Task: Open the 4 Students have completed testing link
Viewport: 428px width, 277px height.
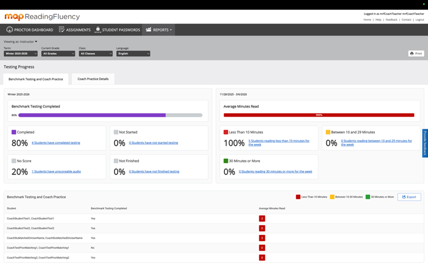Action: 56,143
